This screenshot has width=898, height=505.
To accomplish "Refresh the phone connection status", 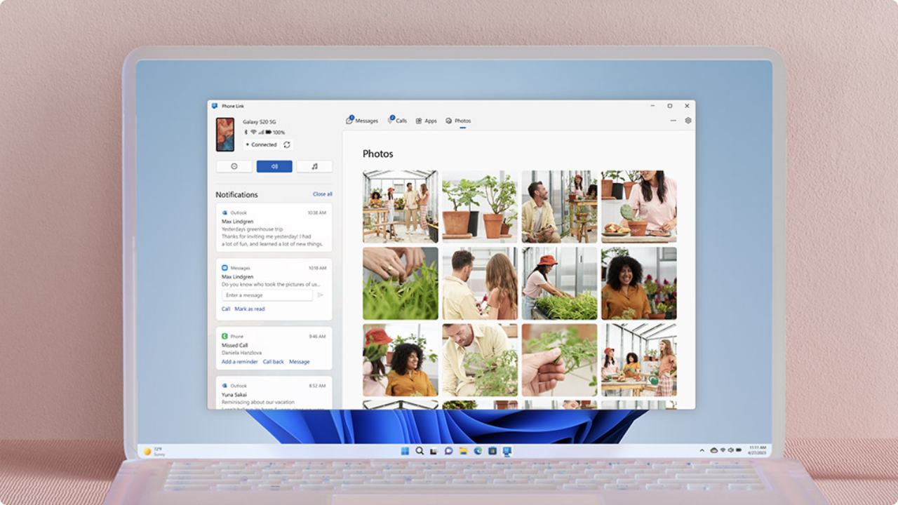I will click(287, 144).
